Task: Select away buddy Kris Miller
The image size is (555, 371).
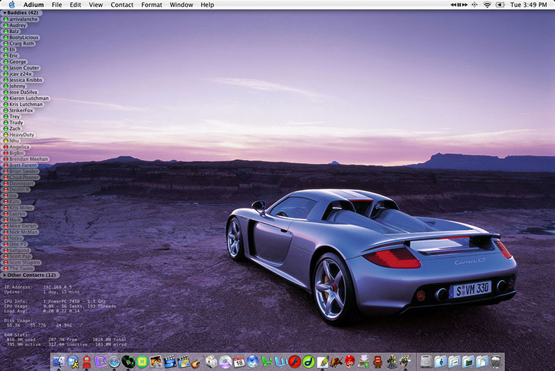Action: (x=18, y=208)
